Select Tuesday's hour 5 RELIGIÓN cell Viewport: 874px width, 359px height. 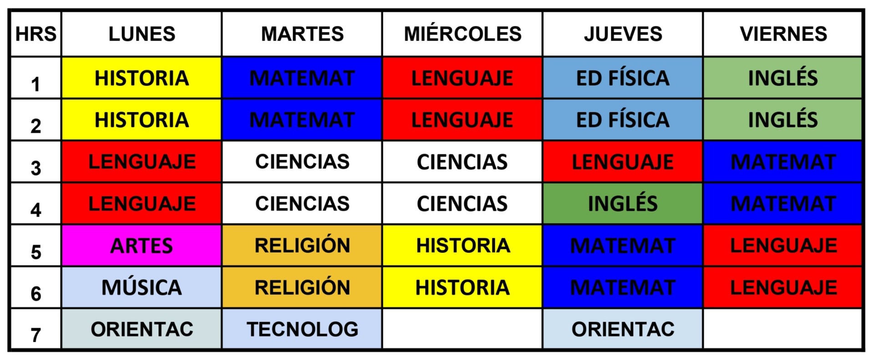(302, 246)
